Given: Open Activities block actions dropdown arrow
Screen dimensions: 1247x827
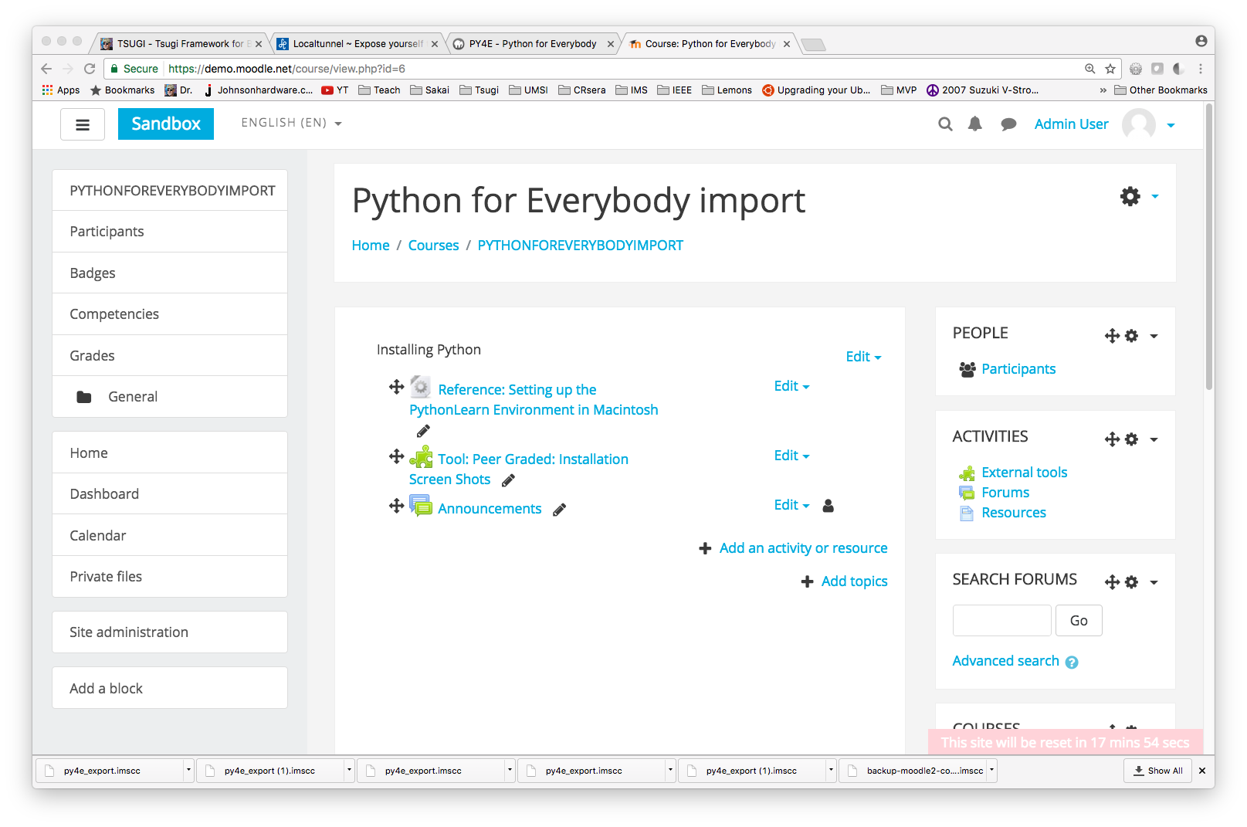Looking at the screenshot, I should coord(1154,439).
